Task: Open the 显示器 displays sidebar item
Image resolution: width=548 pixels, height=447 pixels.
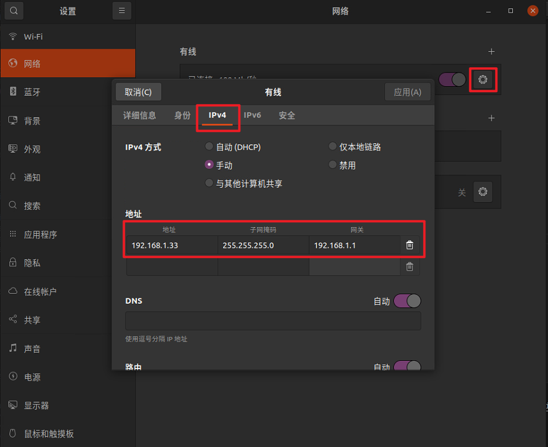Action: (68, 405)
